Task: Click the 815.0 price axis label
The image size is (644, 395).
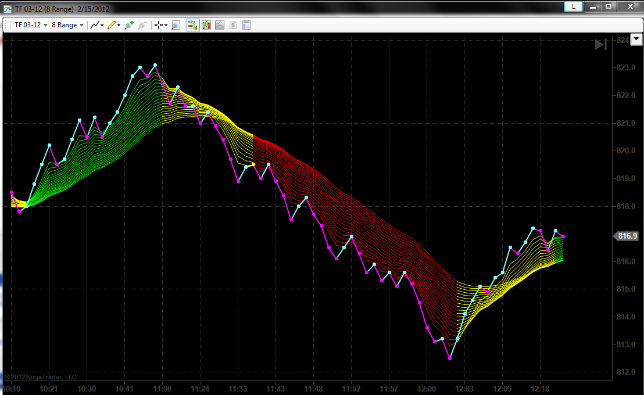Action: 626,289
